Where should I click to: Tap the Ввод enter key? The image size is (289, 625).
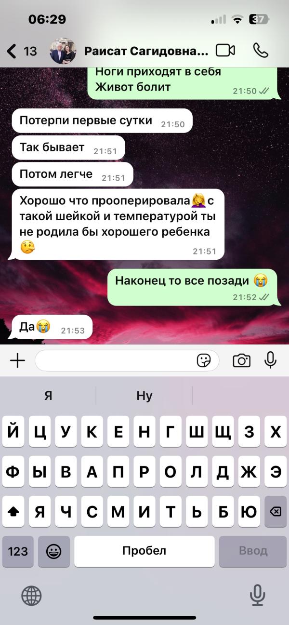(253, 551)
